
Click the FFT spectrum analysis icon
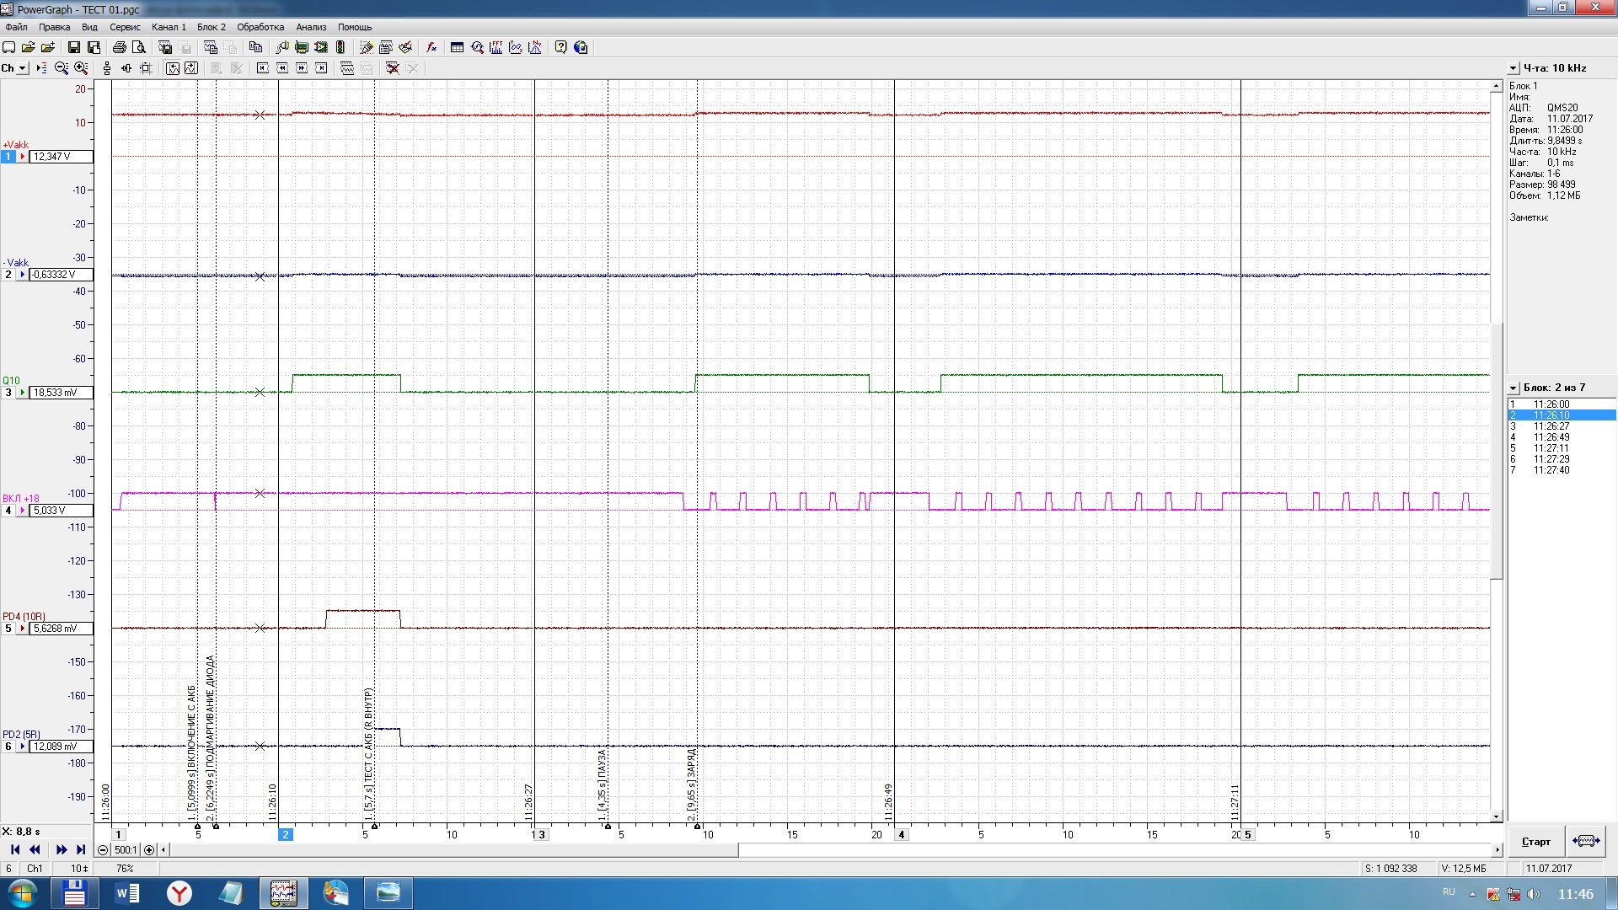pos(496,47)
